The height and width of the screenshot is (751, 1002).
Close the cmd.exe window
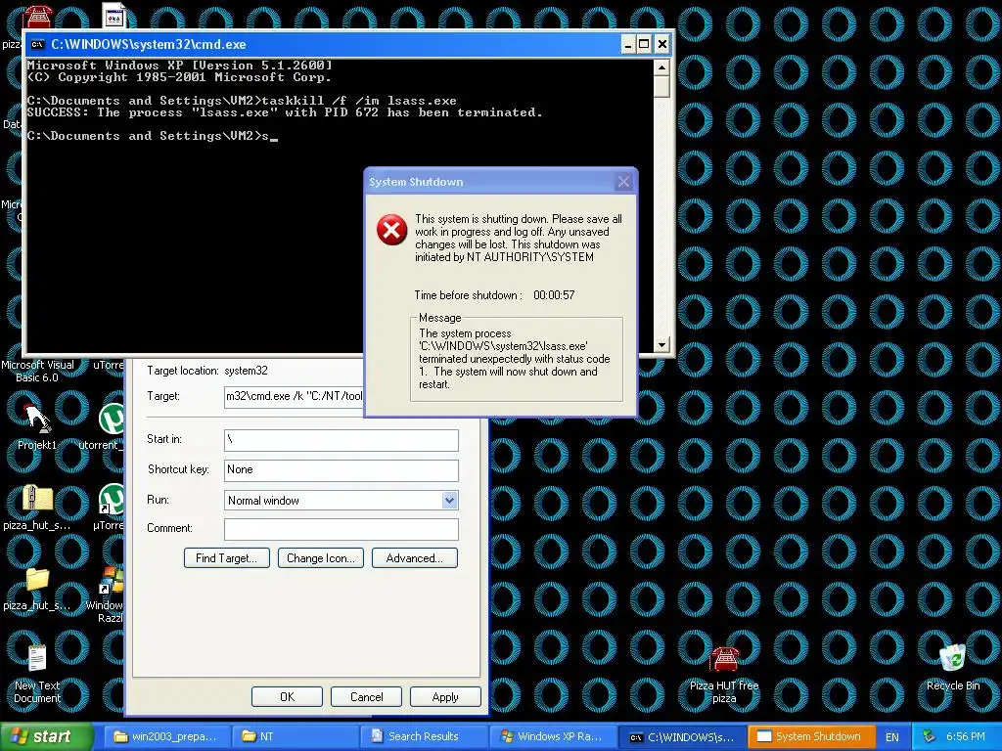(662, 44)
